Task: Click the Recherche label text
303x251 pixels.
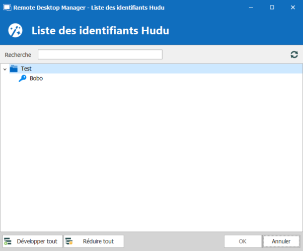Action: pos(18,54)
